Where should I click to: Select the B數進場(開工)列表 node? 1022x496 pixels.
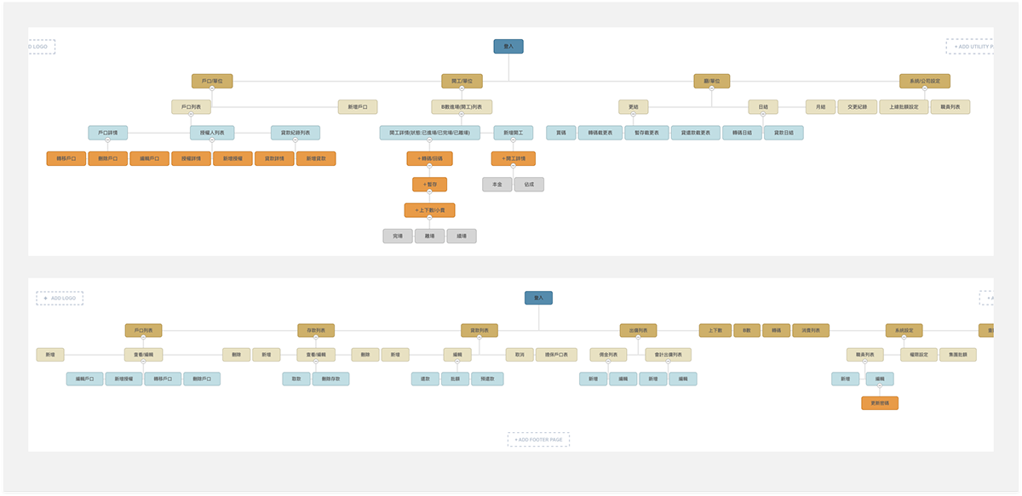point(462,107)
